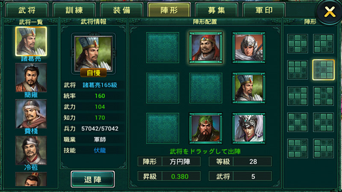Viewport: 342px width, 192px height.
Task: Pick general 冷苞 from the list
Action: coord(31,150)
